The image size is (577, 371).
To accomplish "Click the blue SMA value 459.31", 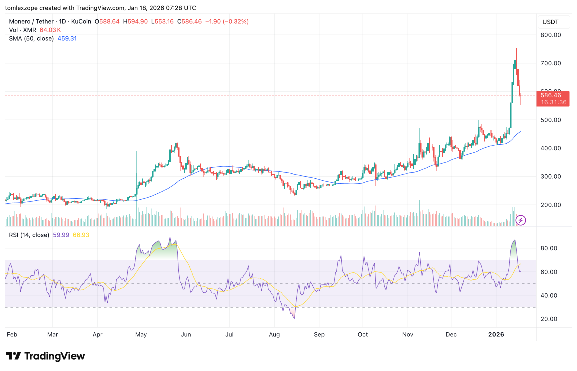I will click(x=67, y=38).
